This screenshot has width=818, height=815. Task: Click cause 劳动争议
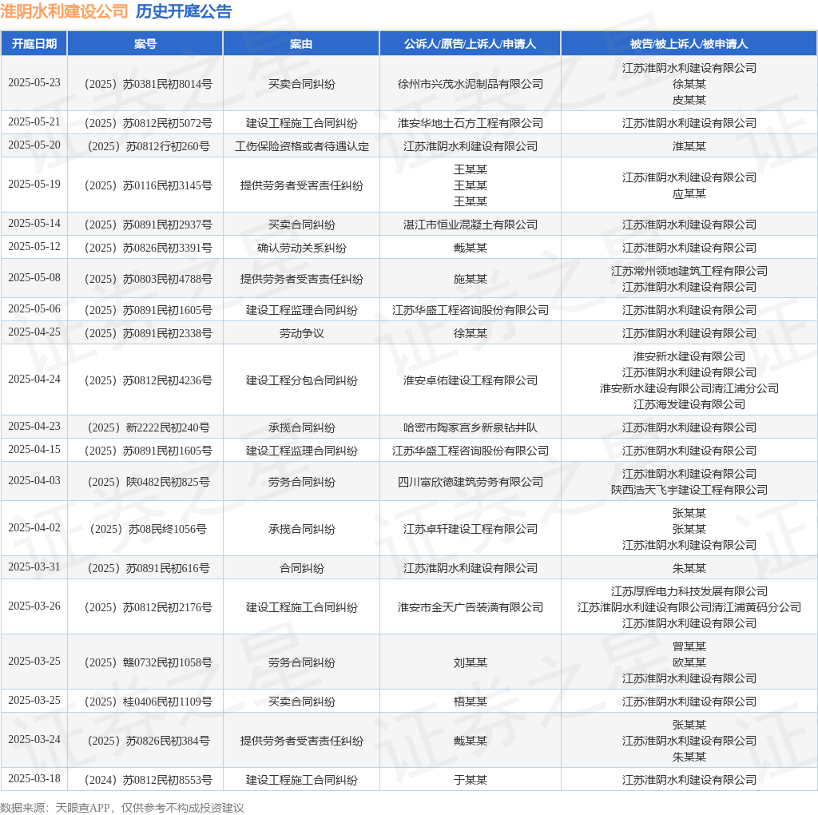tap(301, 333)
